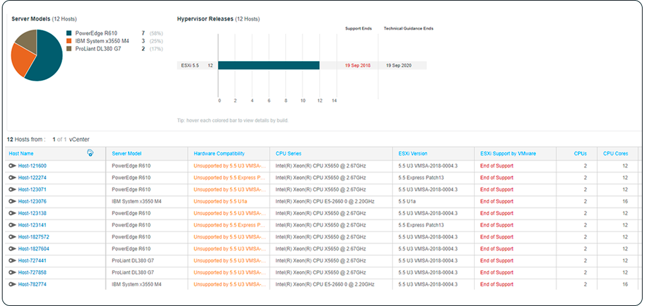Open the Host-727858 link
Image resolution: width=647 pixels, height=306 pixels.
[32, 273]
